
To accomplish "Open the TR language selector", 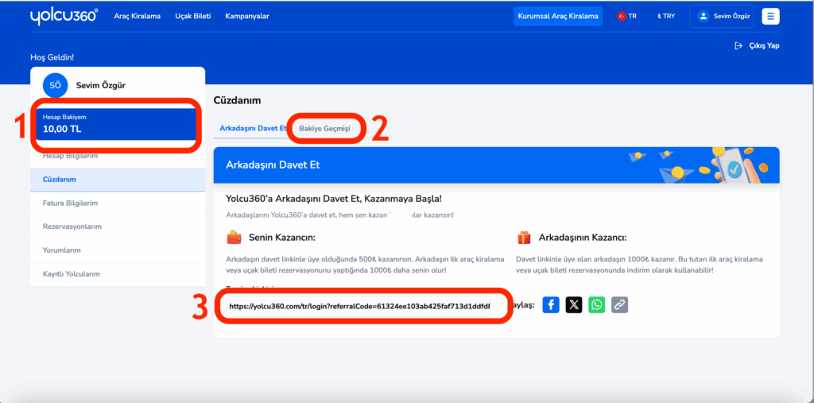I will 626,16.
